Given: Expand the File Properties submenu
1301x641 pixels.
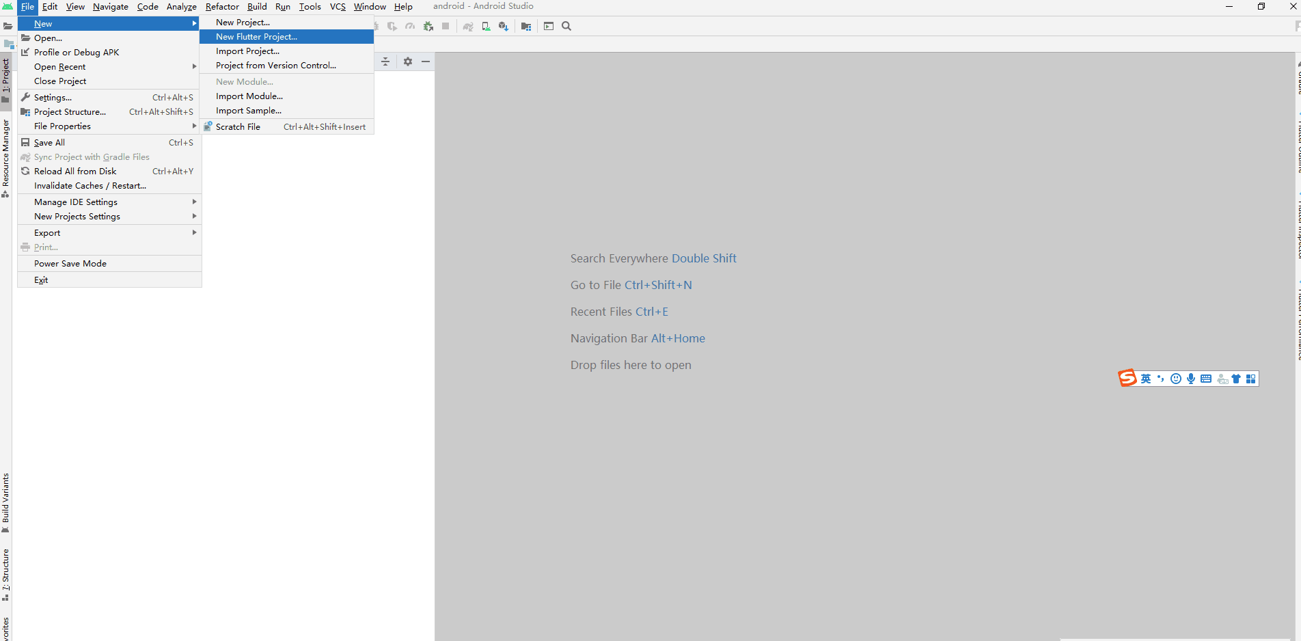Looking at the screenshot, I should click(109, 126).
